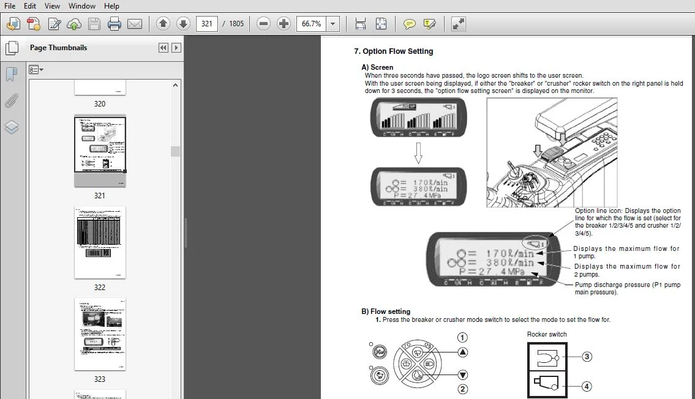Screen dimensions: 695x399
Task: Zoom in with the plus button
Action: pos(284,23)
